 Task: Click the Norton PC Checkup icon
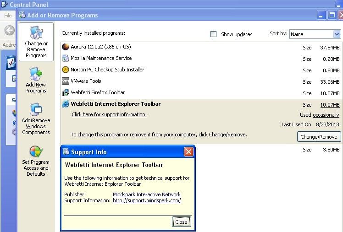coord(66,70)
